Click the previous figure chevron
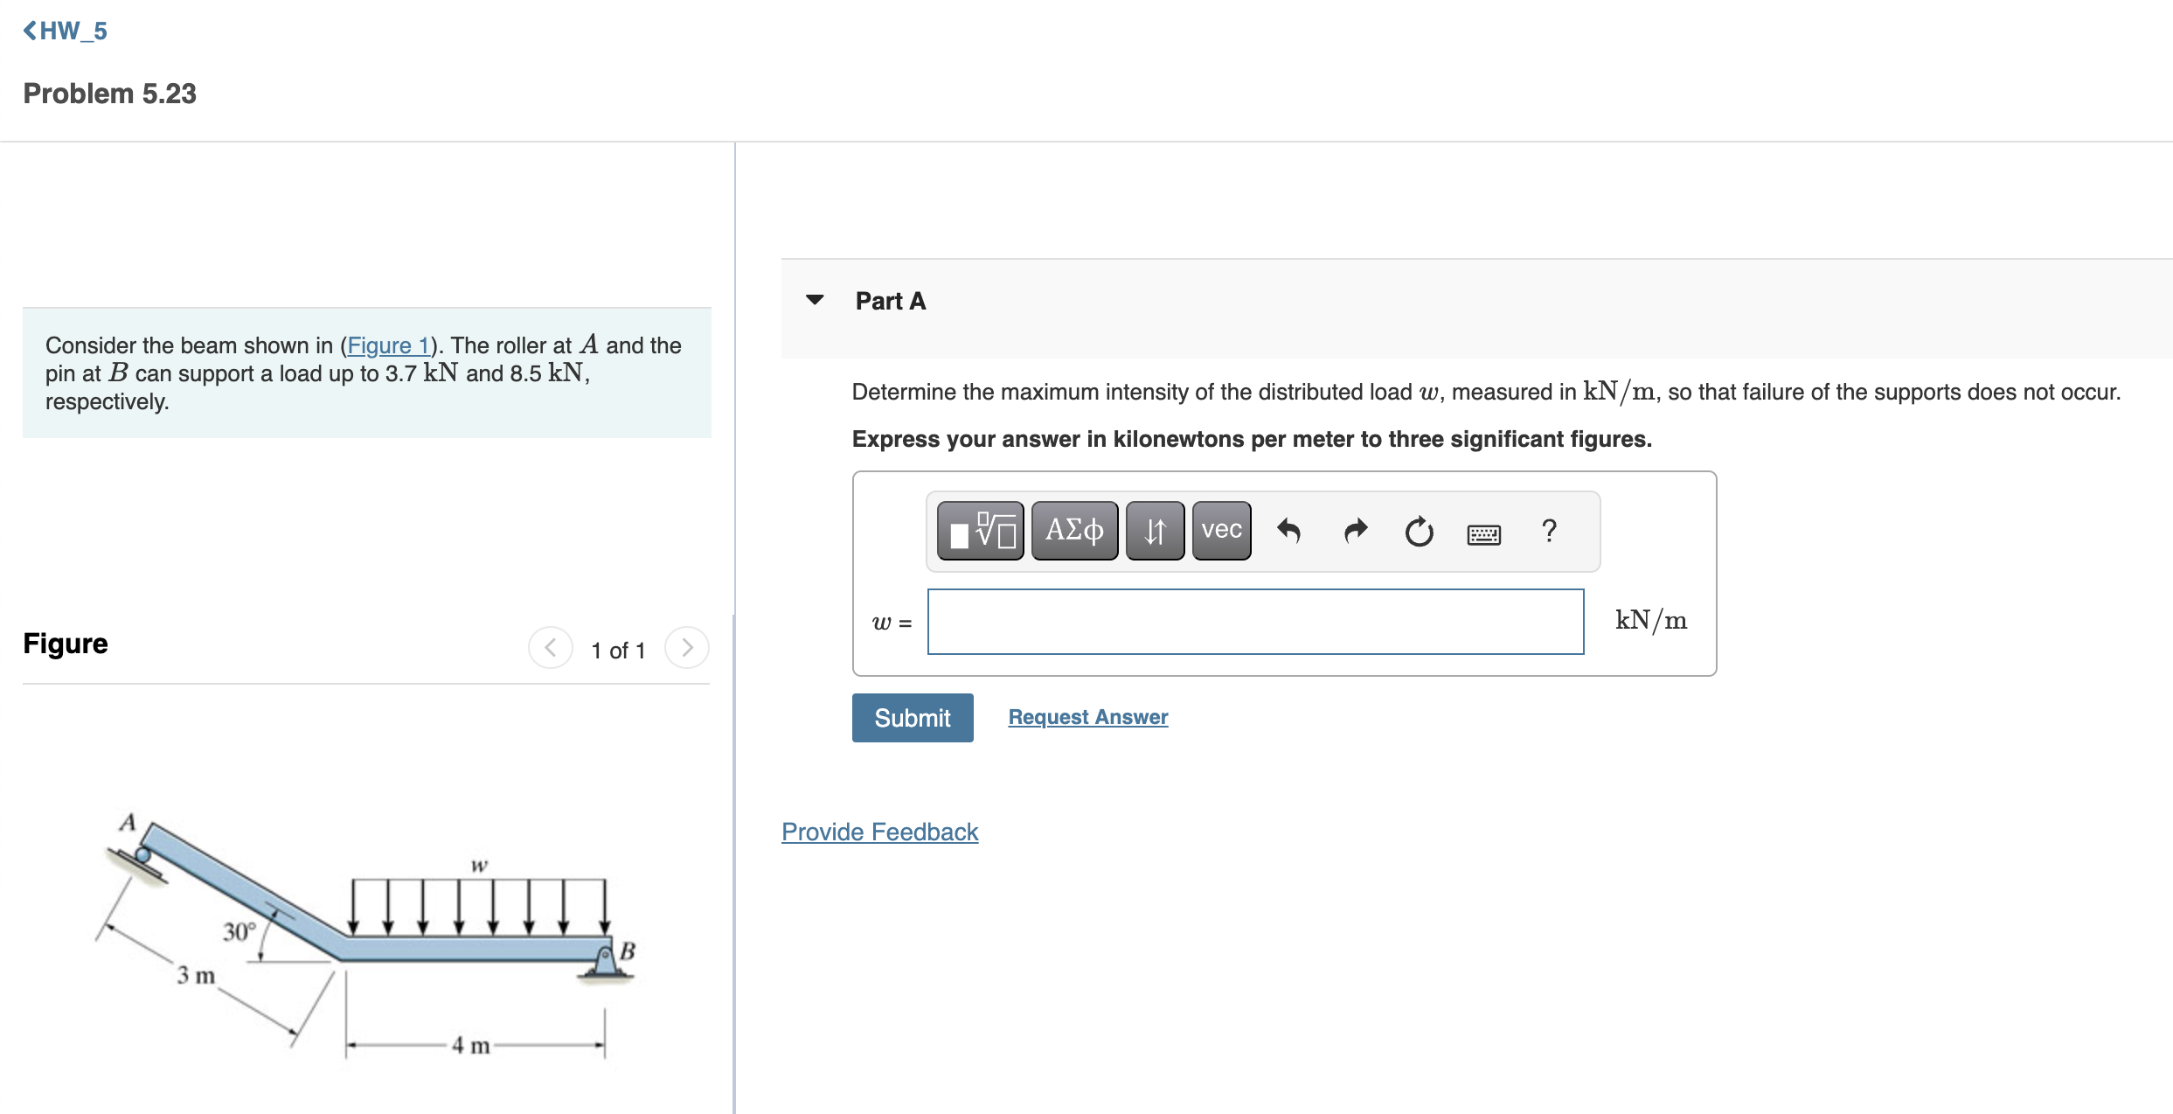The image size is (2173, 1114). pos(551,648)
